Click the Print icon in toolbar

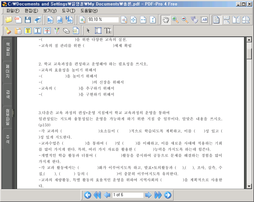38,20
